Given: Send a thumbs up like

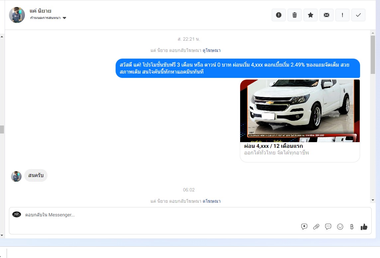Looking at the screenshot, I should 364,227.
